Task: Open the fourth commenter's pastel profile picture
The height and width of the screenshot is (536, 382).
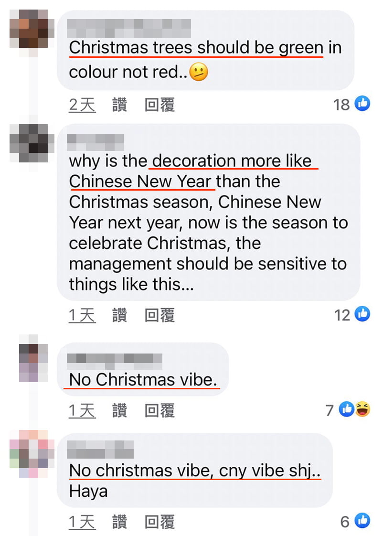Action: click(x=32, y=454)
